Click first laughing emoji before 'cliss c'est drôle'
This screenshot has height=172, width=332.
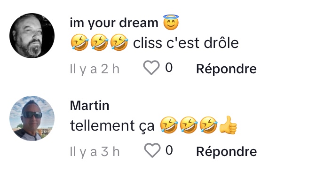tap(79, 42)
